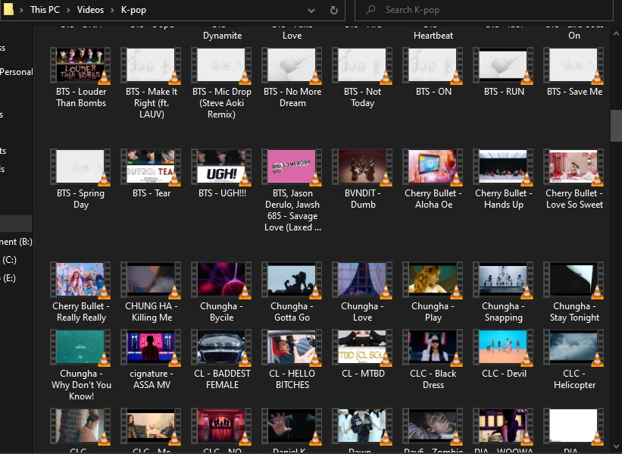
Task: Refresh the K-pop folder view
Action: (x=334, y=11)
